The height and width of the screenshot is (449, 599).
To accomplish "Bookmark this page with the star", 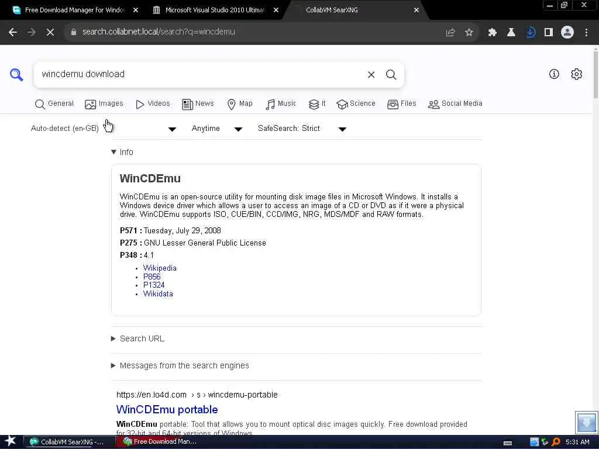I will 469,33.
